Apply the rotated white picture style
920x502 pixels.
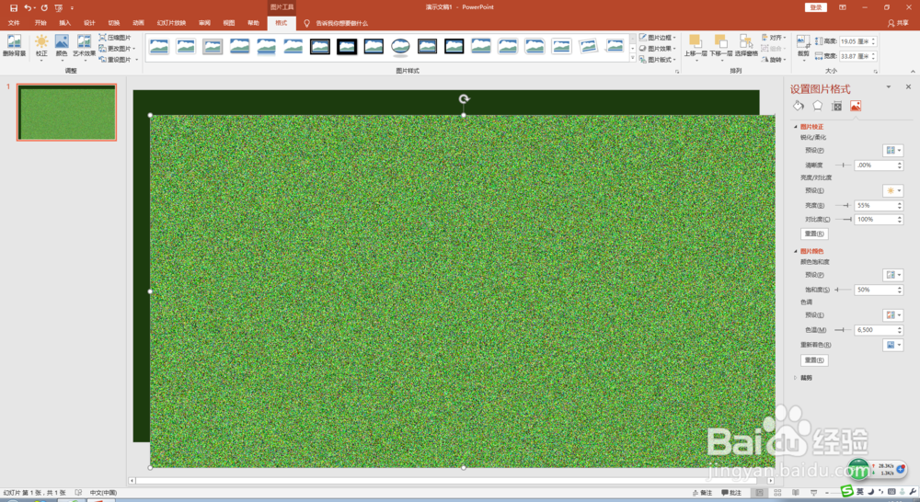pyautogui.click(x=588, y=46)
